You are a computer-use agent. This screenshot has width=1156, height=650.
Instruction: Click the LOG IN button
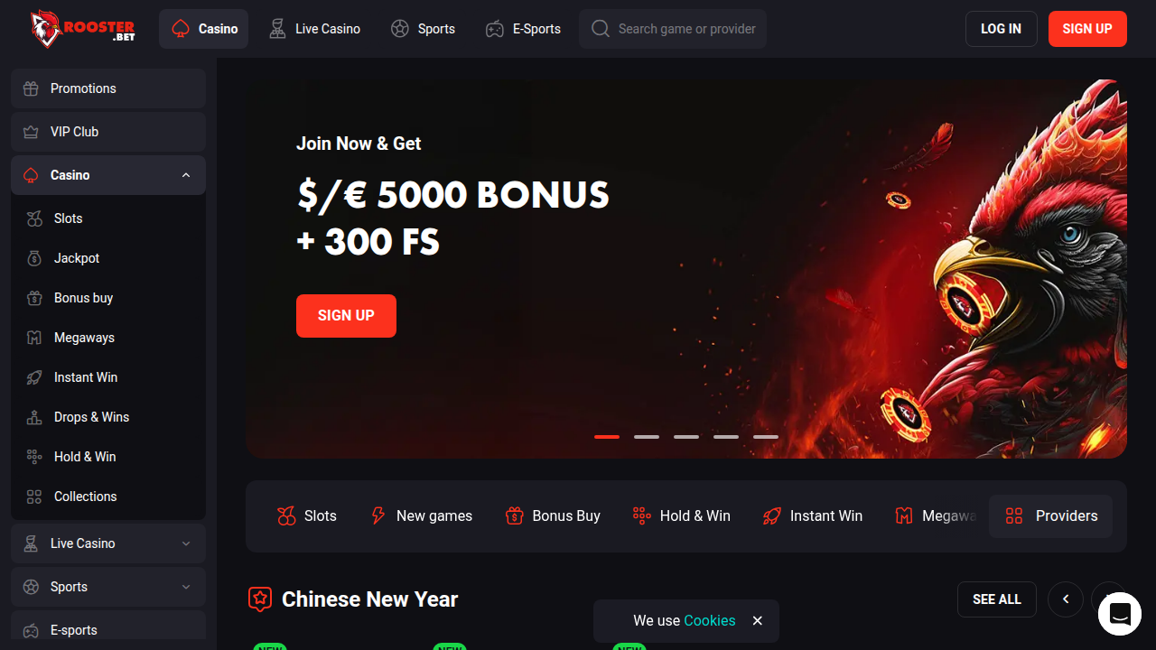point(1002,29)
